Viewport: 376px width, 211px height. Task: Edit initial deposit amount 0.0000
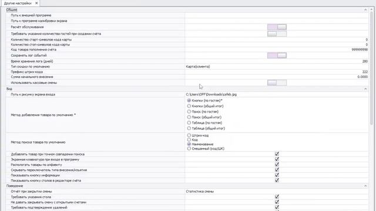[x=277, y=77]
